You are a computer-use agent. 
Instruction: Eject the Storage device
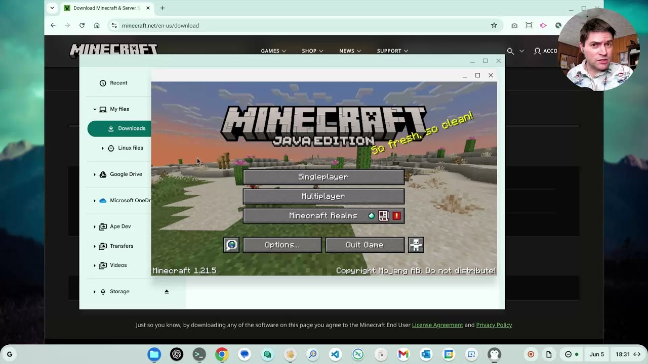click(167, 292)
